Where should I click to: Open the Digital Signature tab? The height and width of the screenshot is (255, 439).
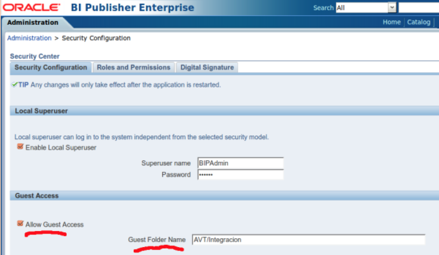click(207, 68)
